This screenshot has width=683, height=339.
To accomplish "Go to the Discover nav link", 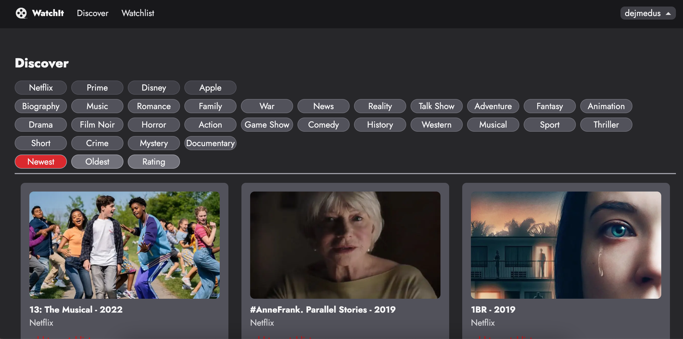I will (x=92, y=13).
